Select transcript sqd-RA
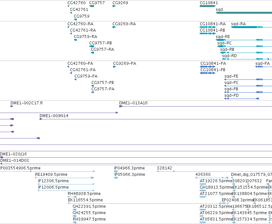272x224 pixels. pyautogui.click(x=238, y=24)
